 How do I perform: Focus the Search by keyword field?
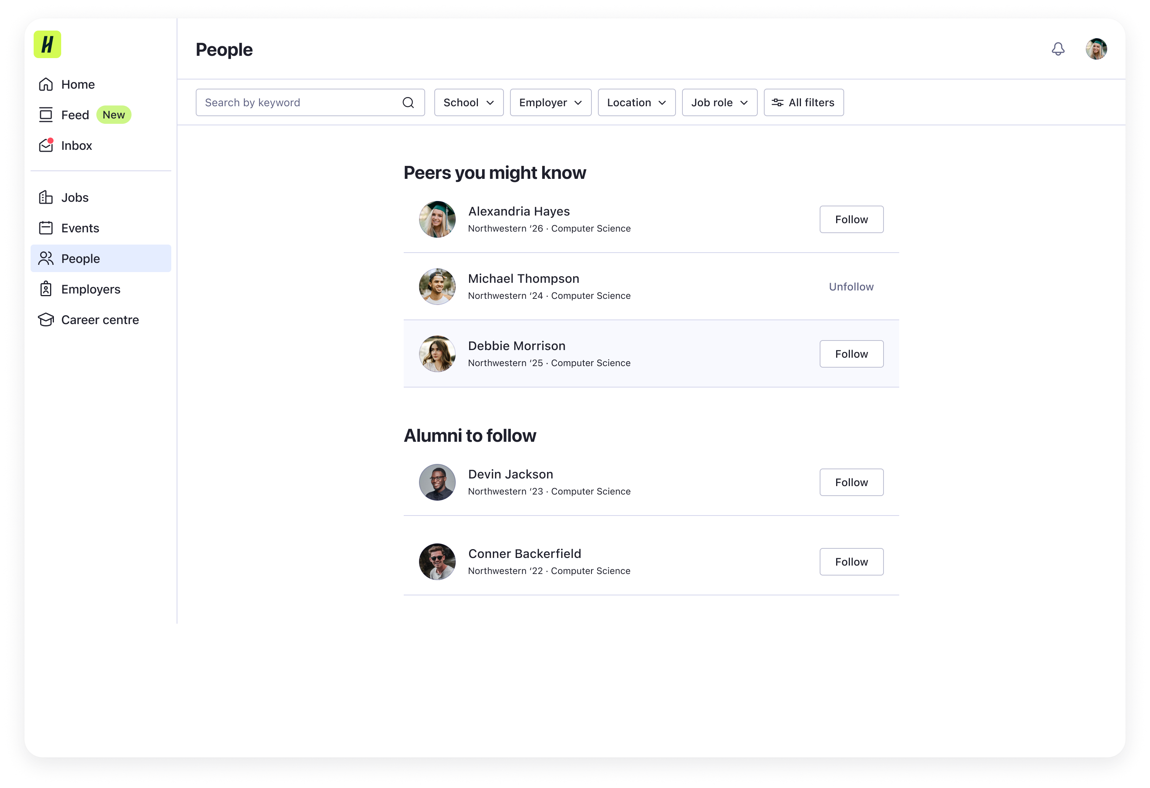(310, 102)
